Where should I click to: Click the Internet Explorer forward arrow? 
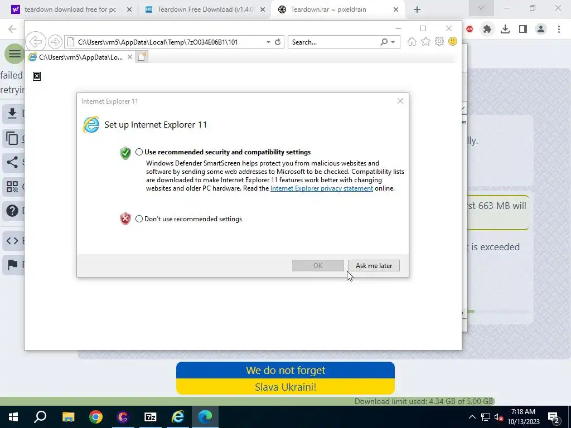55,42
